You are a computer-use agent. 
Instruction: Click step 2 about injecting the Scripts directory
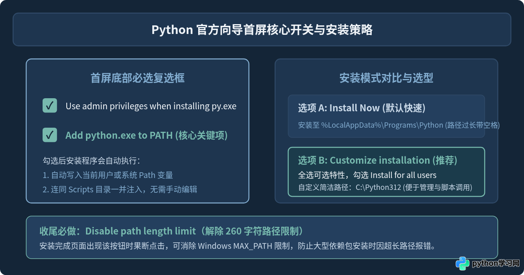[120, 189]
